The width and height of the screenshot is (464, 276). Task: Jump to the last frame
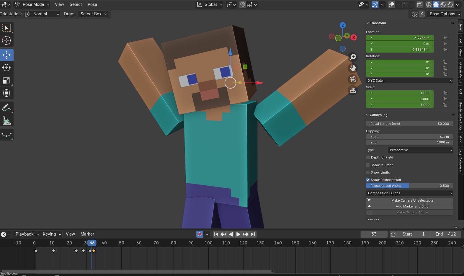[x=253, y=234]
